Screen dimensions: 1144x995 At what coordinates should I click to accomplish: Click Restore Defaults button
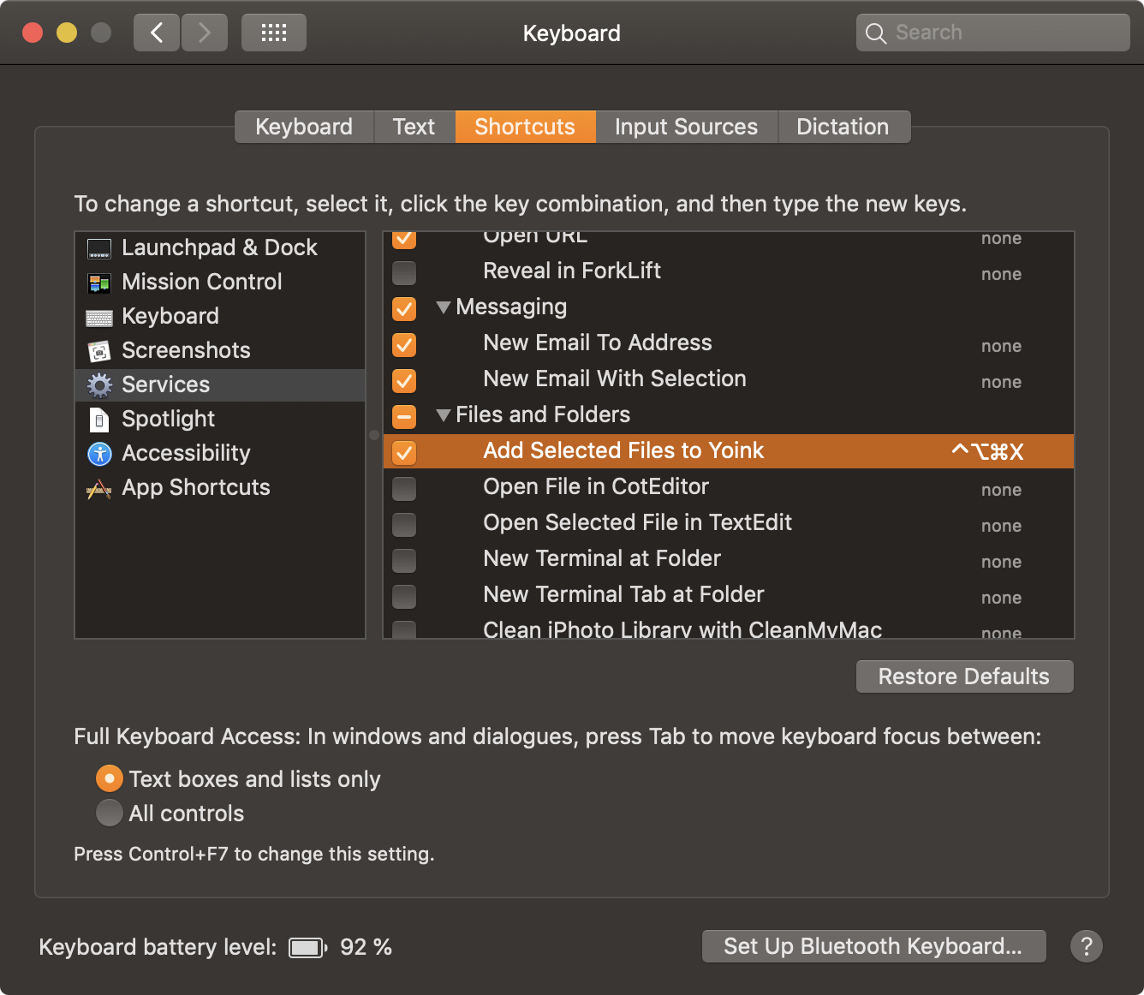point(964,676)
